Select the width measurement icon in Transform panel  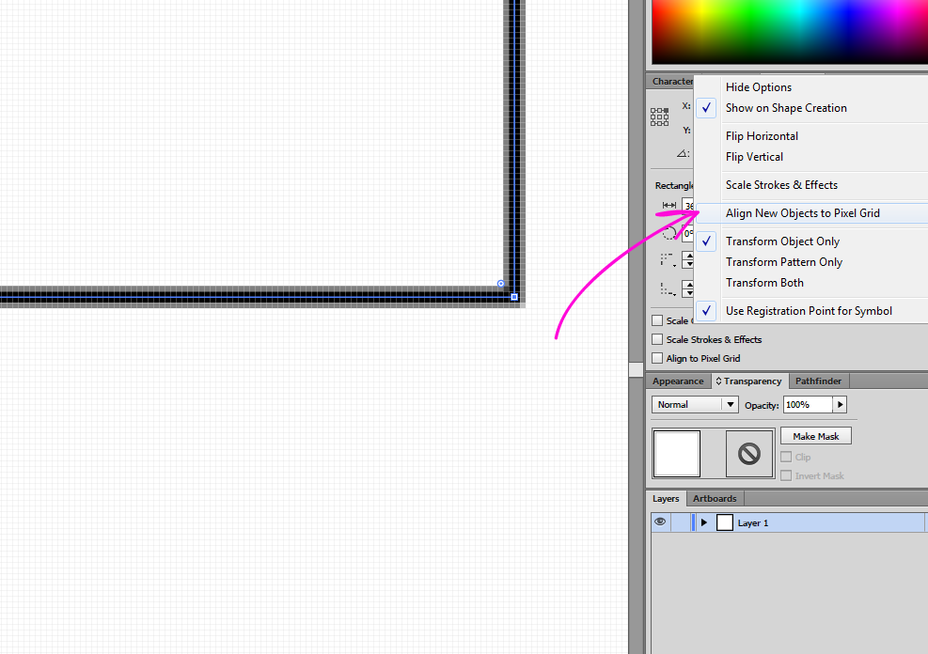669,205
